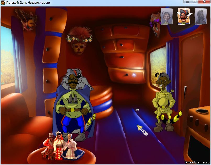The height and width of the screenshot is (165, 211).
Task: Click the stove burner on the right
Action: pos(202,111)
